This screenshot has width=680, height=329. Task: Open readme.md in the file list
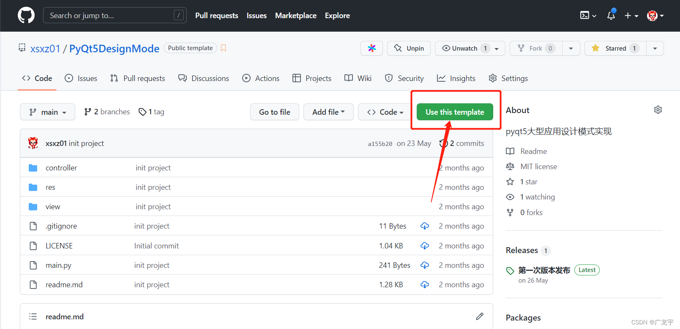[x=64, y=285]
